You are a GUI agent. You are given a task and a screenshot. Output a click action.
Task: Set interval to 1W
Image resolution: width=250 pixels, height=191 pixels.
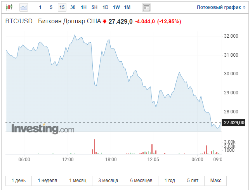(116, 7)
